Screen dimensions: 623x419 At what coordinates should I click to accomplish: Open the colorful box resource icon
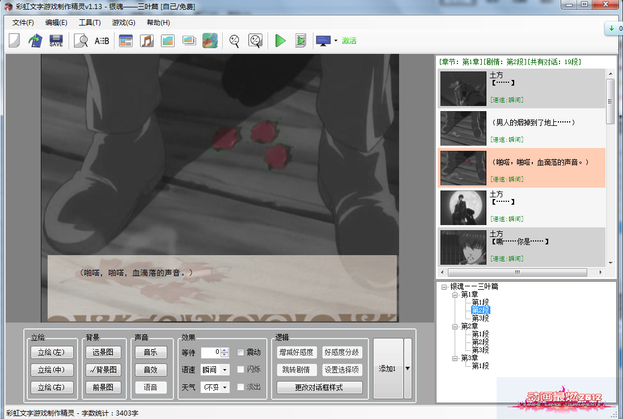pyautogui.click(x=210, y=41)
